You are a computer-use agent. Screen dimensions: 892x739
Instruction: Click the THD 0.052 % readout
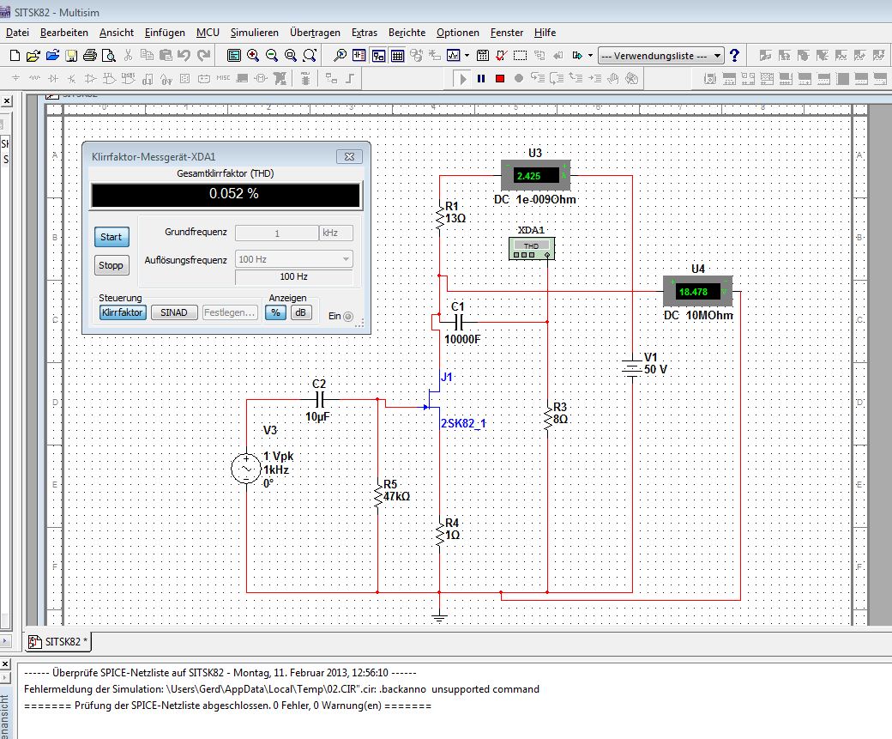pos(226,194)
